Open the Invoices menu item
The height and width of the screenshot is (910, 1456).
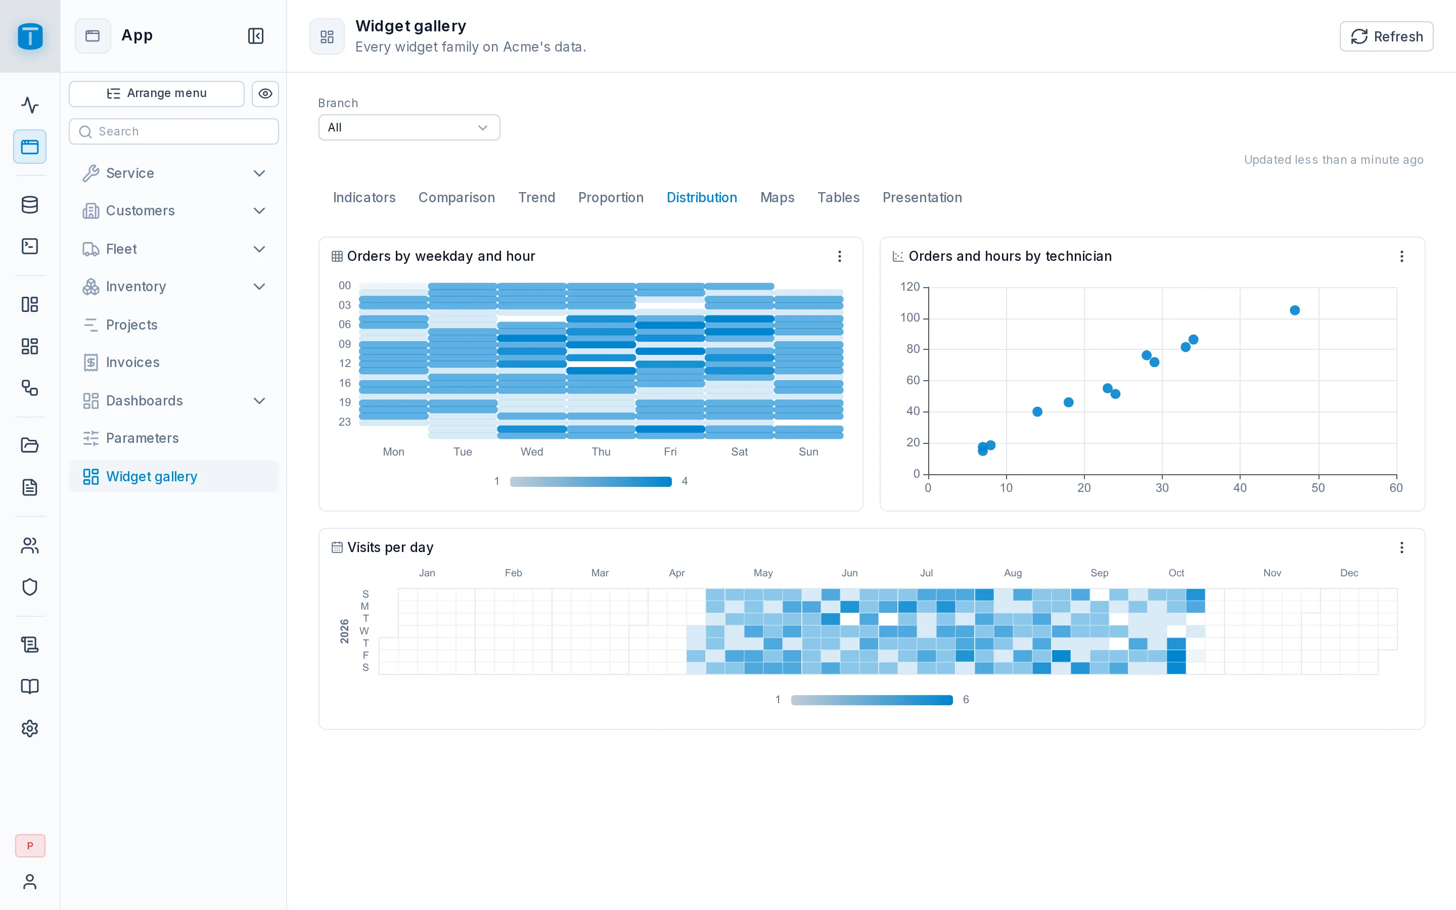174,362
